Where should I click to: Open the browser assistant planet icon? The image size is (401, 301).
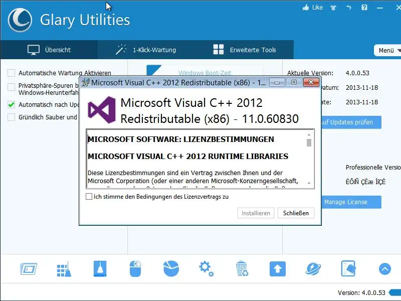point(313,269)
